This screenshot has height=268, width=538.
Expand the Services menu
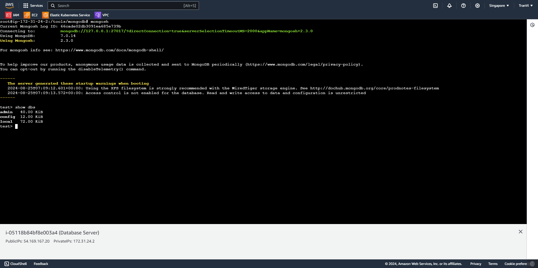pyautogui.click(x=33, y=6)
